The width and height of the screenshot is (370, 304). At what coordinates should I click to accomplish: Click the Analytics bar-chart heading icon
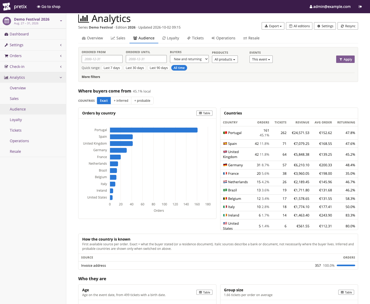tap(84, 19)
